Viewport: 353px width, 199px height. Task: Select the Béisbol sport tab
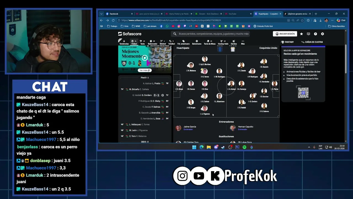coord(163,42)
